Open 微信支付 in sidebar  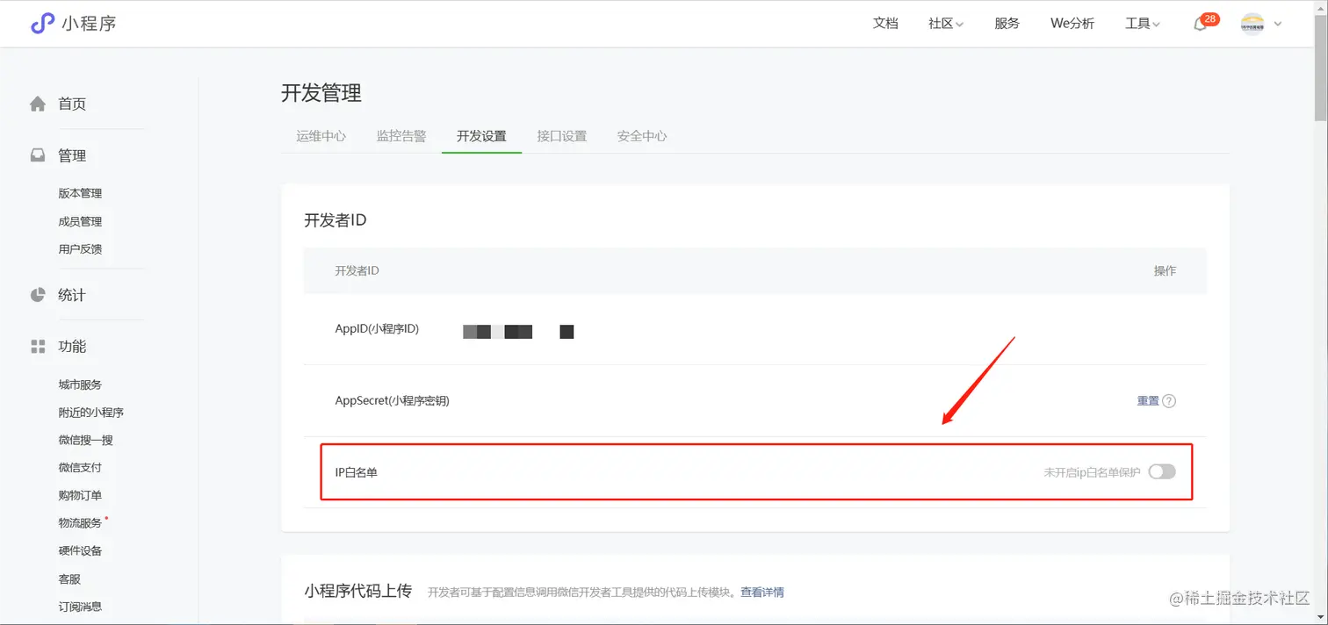(80, 468)
